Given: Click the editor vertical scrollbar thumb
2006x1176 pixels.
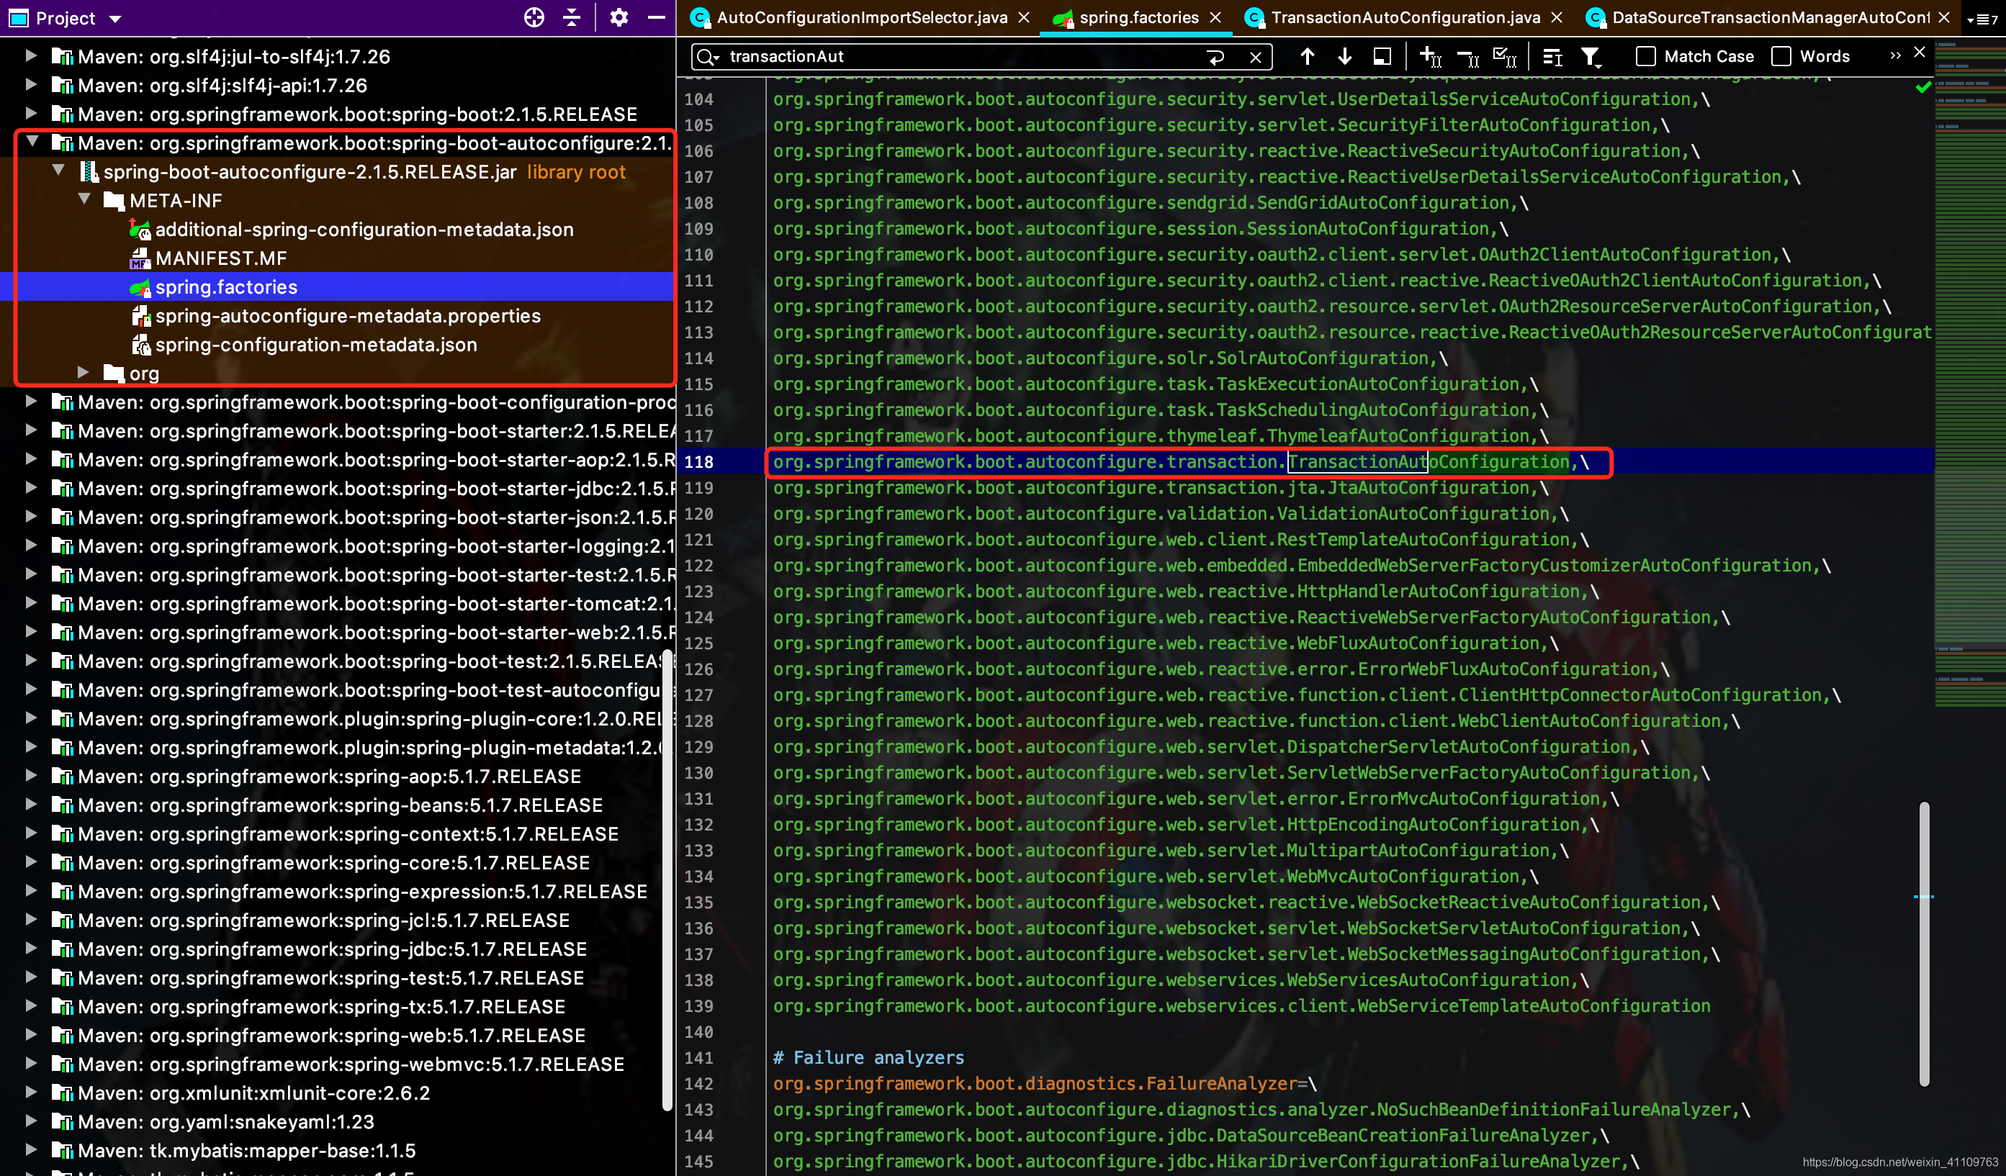Looking at the screenshot, I should (x=1924, y=944).
